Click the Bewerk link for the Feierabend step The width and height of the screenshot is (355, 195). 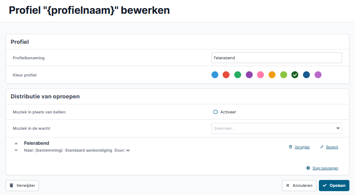tap(332, 147)
